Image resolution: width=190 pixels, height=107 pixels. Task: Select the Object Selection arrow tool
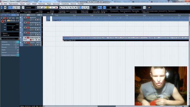click(x=61, y=7)
